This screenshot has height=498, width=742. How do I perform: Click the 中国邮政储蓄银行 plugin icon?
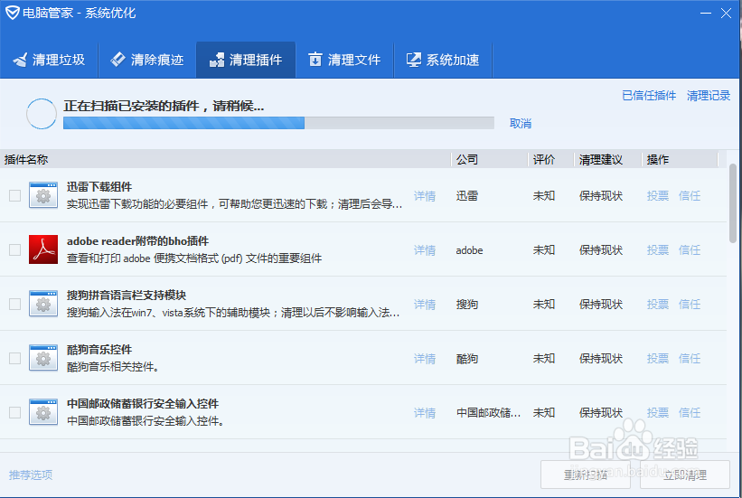43,412
